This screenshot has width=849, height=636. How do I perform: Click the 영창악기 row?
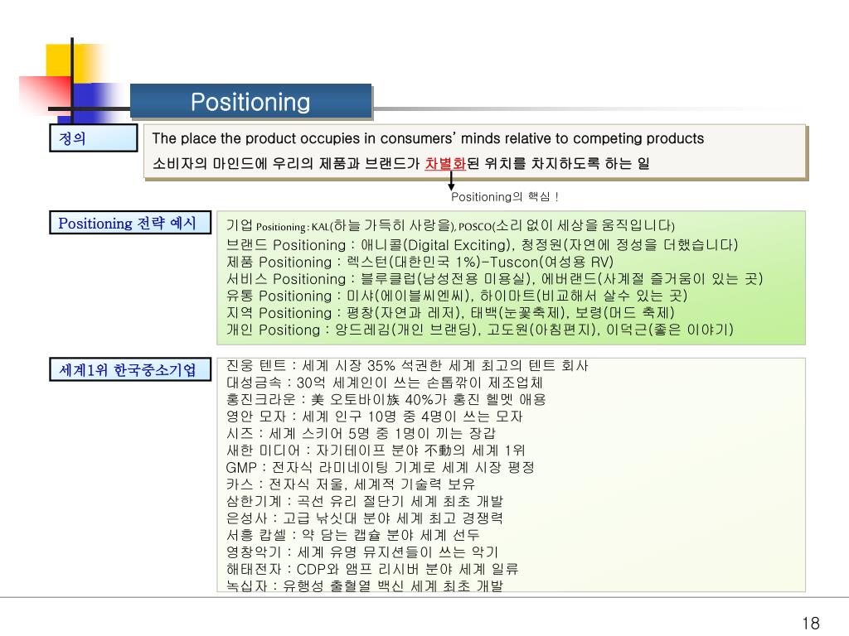(x=361, y=552)
